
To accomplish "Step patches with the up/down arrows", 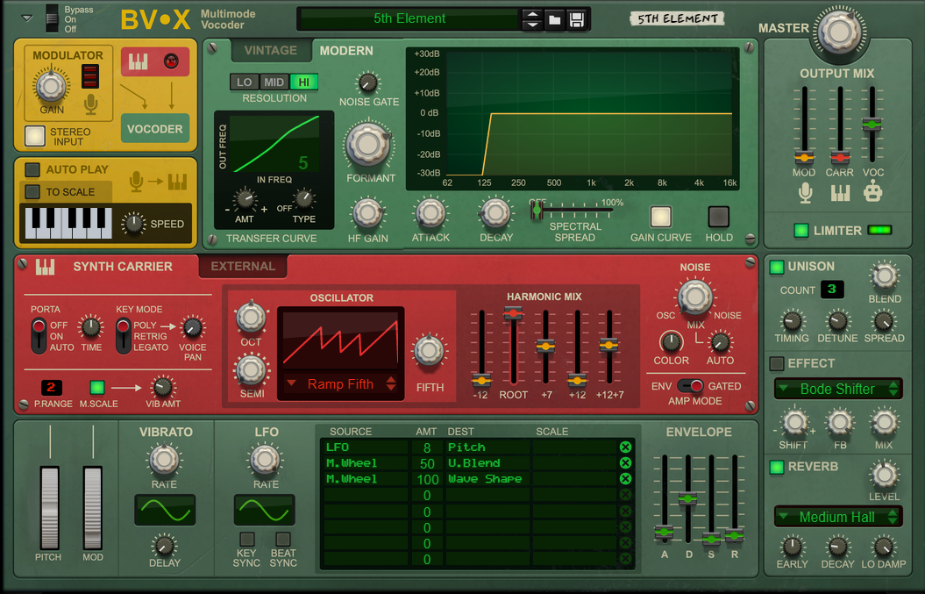I will [532, 20].
